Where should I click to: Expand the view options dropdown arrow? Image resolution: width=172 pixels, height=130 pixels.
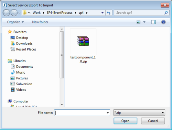point(144,22)
